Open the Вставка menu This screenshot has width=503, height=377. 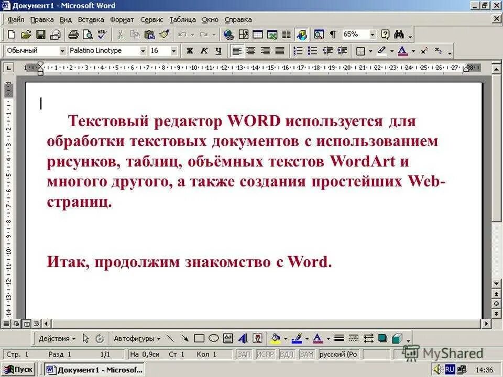pos(91,19)
